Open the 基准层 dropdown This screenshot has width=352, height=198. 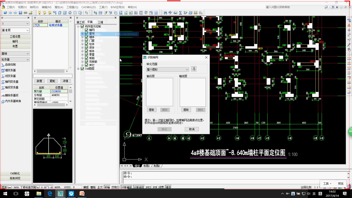[15, 30]
